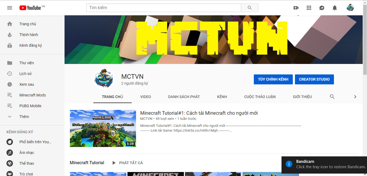Click the Thể thao sports icon

(x=10, y=163)
